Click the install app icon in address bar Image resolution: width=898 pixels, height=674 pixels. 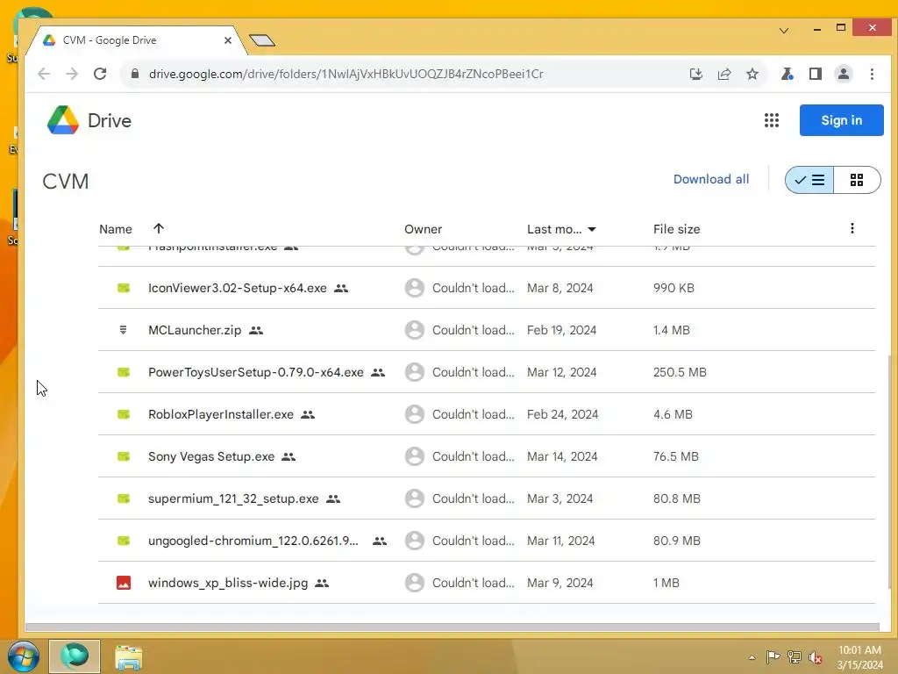(695, 74)
